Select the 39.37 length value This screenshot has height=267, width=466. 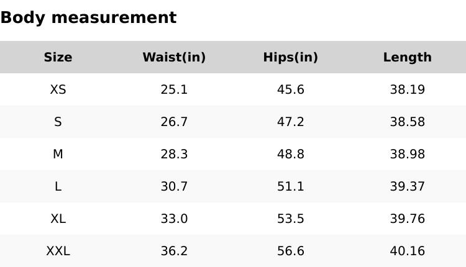coord(407,187)
